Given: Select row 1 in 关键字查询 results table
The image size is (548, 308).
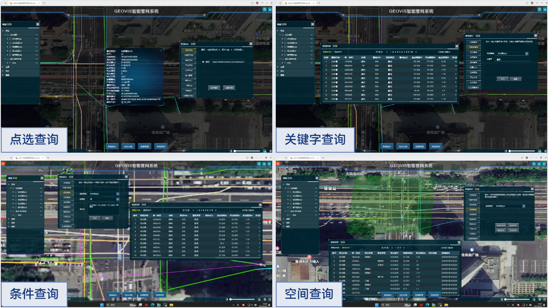Looking at the screenshot, I should coord(390,62).
